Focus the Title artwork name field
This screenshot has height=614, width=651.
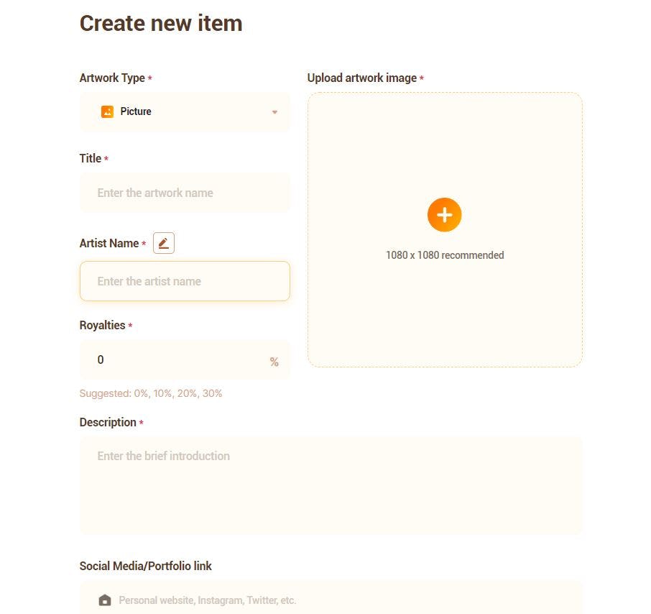pos(185,193)
